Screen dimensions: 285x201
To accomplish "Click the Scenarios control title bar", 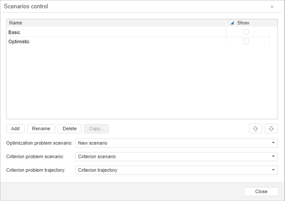I will [x=132, y=7].
